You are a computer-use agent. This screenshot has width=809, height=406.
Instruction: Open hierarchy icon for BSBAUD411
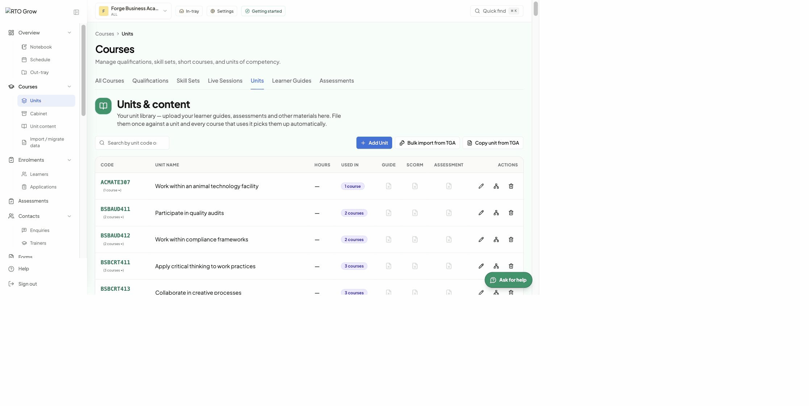[x=496, y=213]
